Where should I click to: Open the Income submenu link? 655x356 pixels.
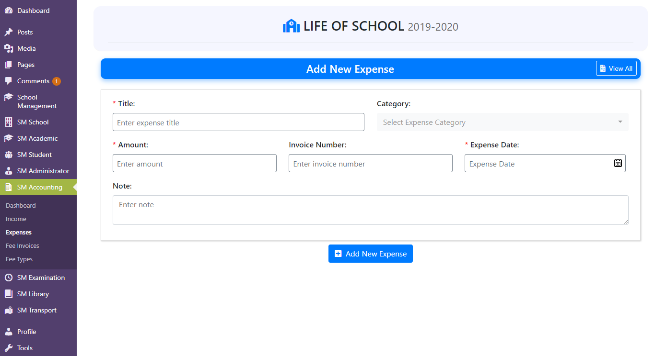16,219
